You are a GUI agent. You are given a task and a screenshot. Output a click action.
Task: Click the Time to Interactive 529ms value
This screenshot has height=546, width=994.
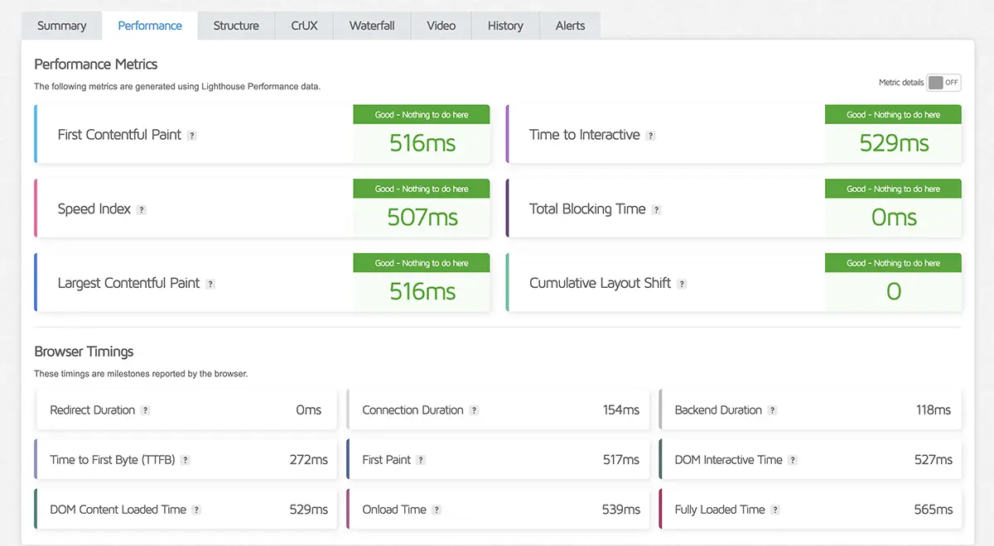(894, 143)
